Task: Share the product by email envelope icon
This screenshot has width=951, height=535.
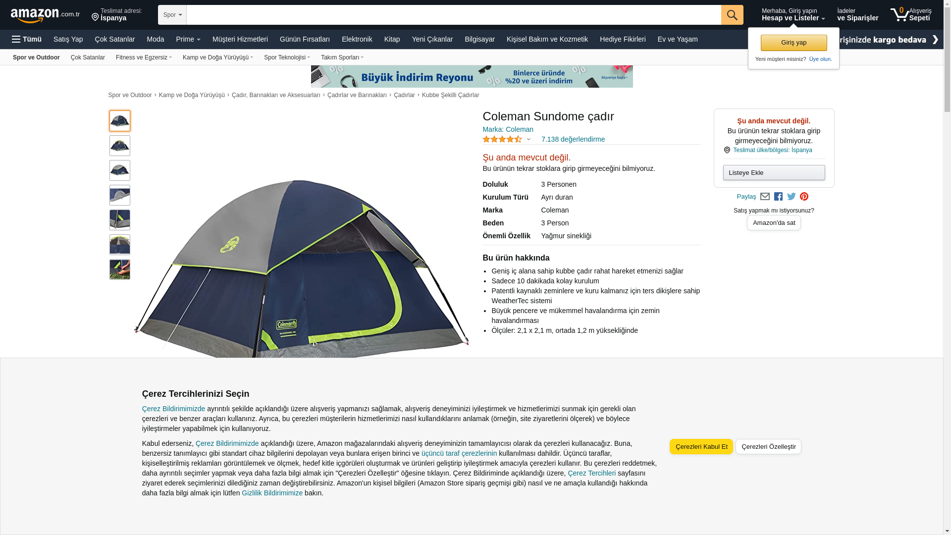Action: [x=765, y=197]
